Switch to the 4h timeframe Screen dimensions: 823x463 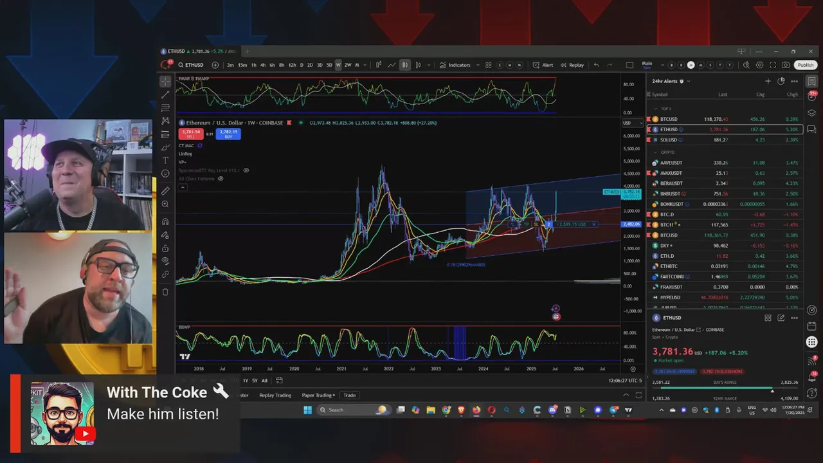click(263, 65)
